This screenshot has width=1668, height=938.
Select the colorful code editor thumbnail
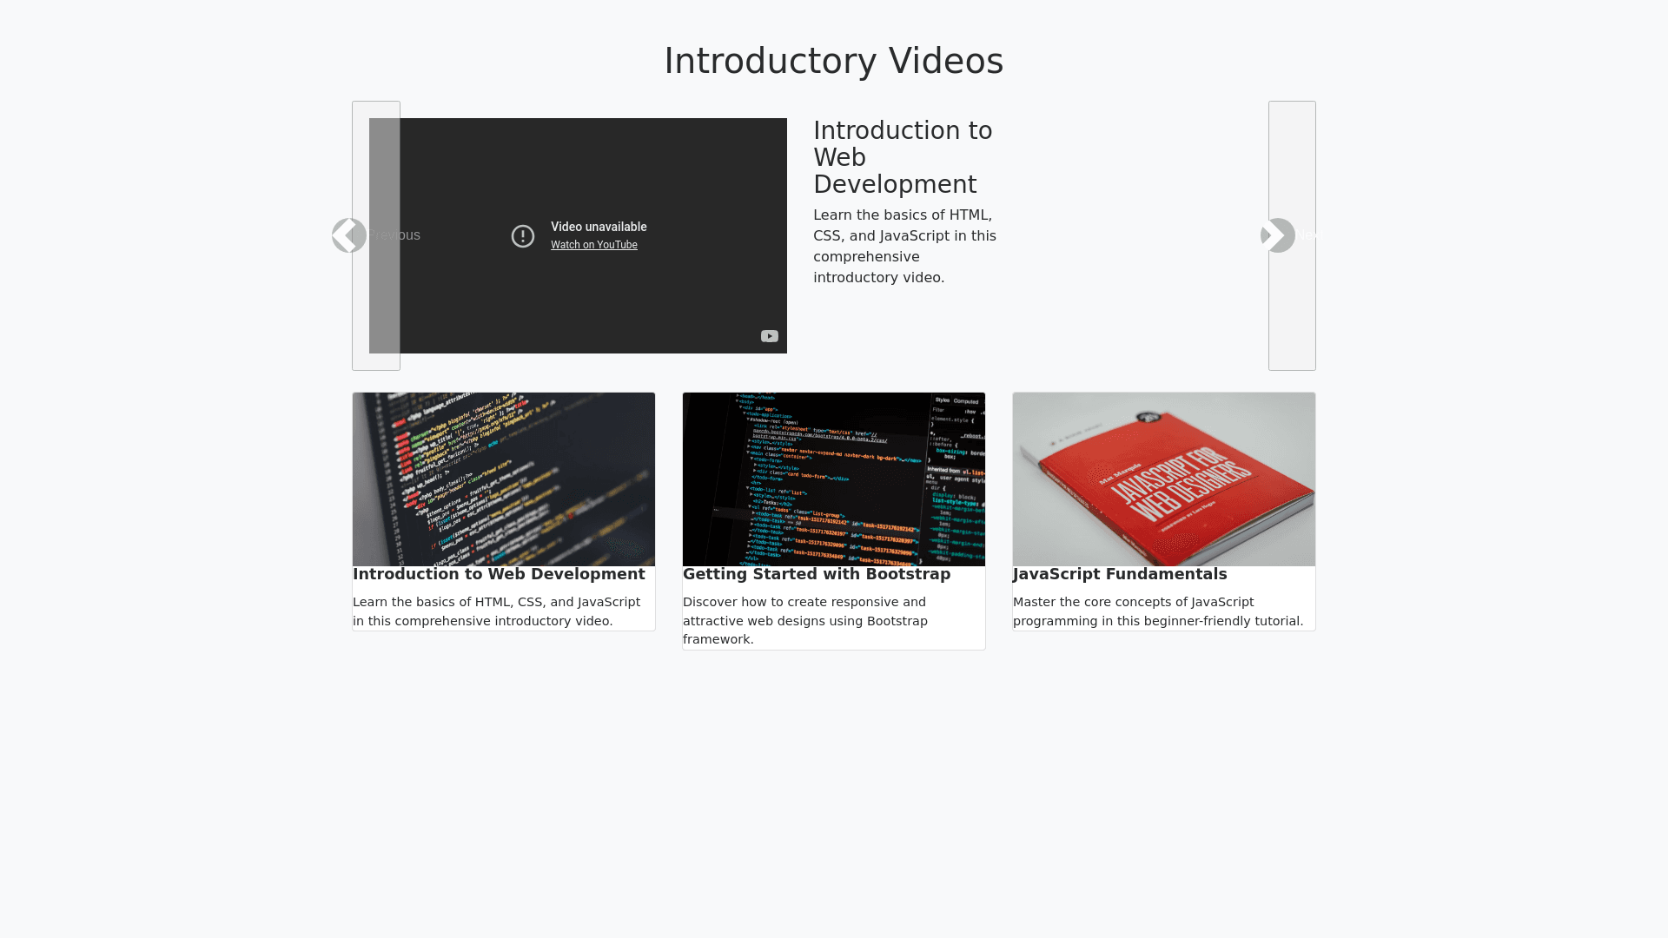504,479
